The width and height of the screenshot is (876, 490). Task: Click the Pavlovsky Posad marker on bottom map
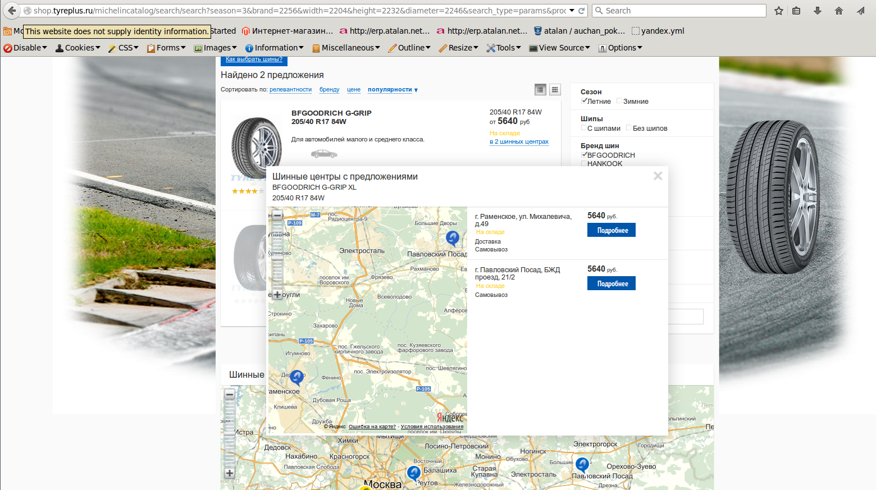(x=582, y=465)
